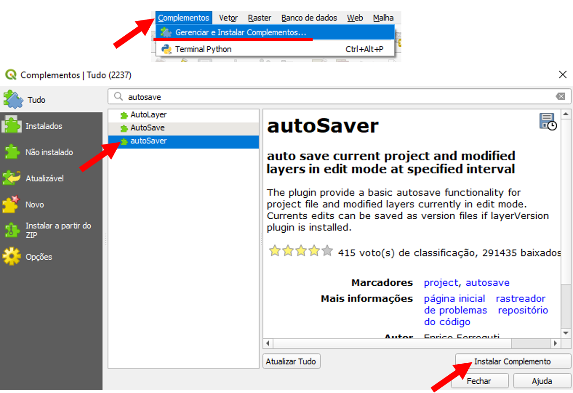Clear the autosave search text
Screen dimensions: 573x393
click(x=560, y=97)
